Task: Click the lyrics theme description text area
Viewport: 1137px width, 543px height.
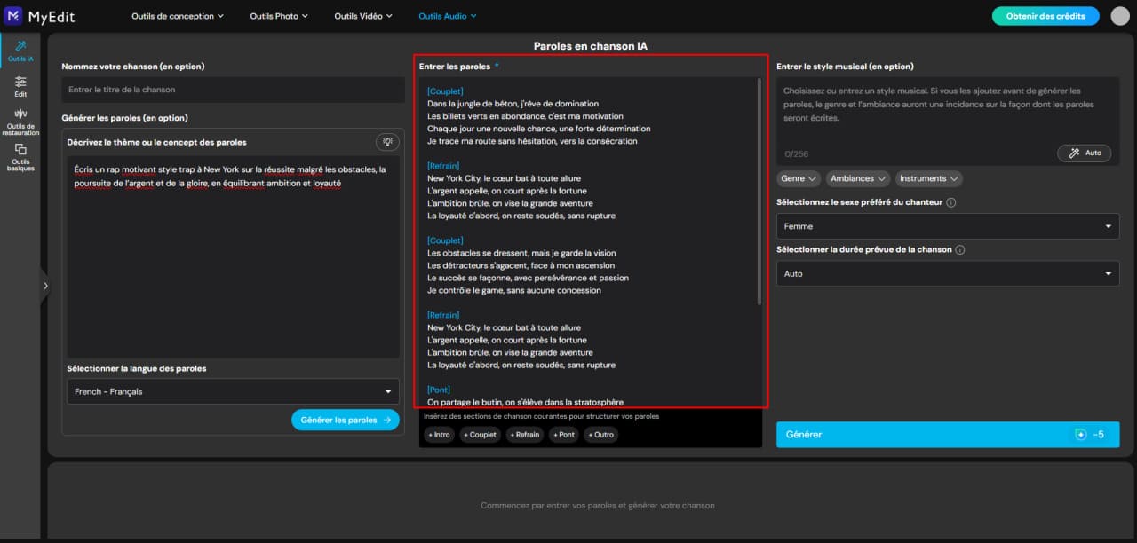Action: click(234, 257)
